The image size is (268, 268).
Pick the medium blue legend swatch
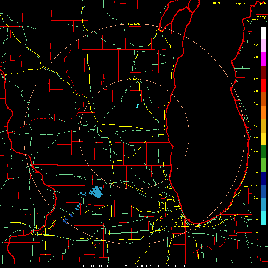click(x=263, y=191)
